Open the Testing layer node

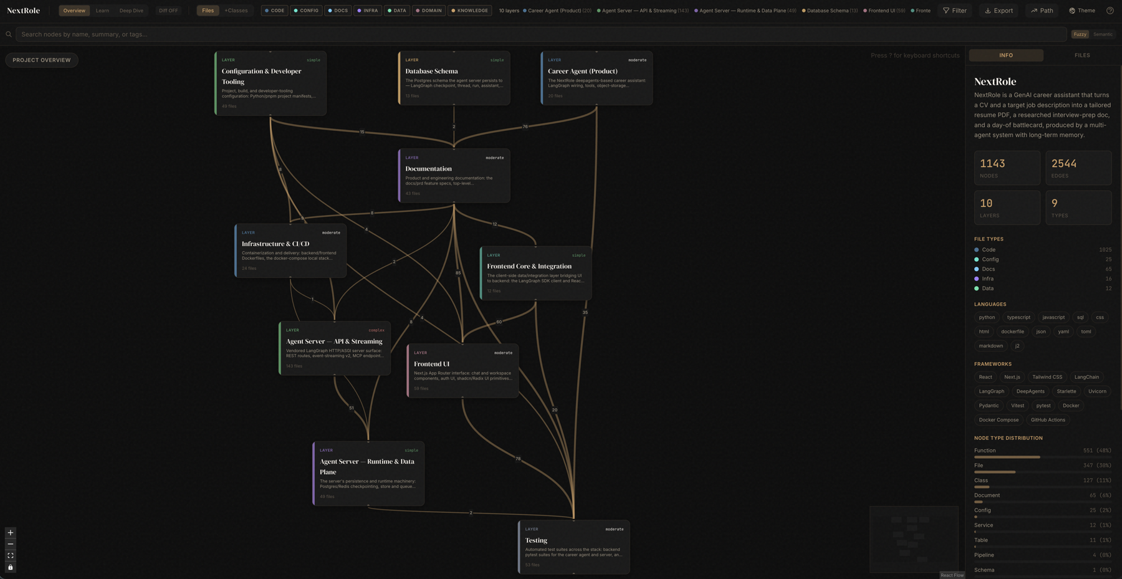click(574, 547)
